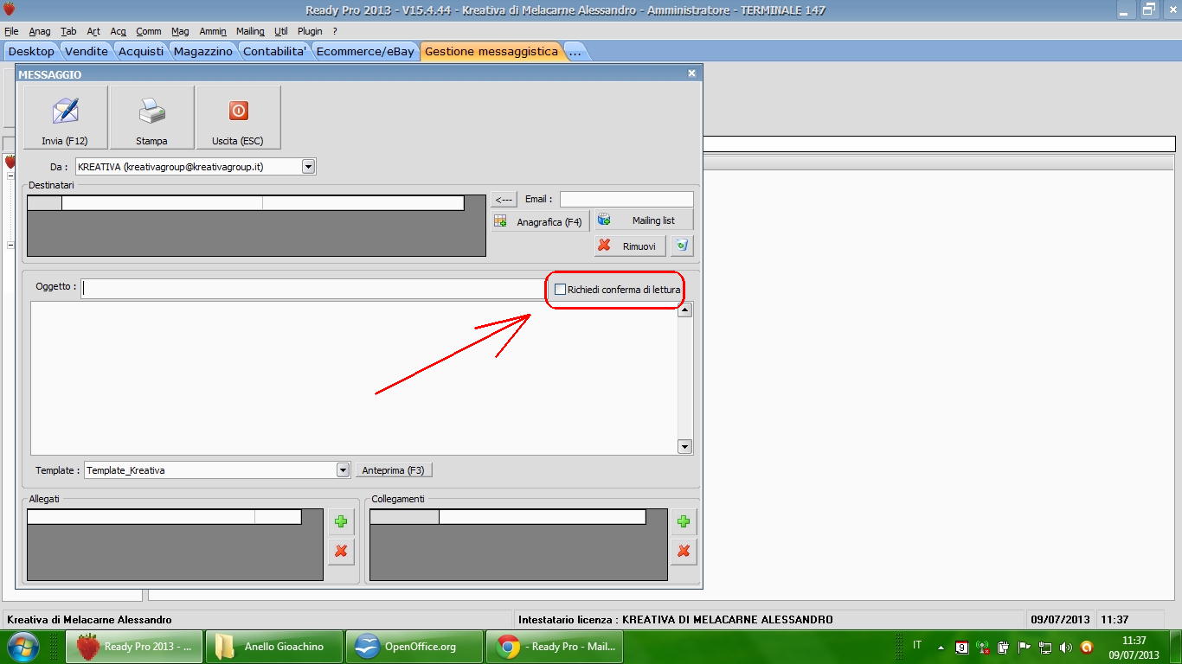Print the message with Stampa
This screenshot has height=664, width=1182.
coord(152,117)
